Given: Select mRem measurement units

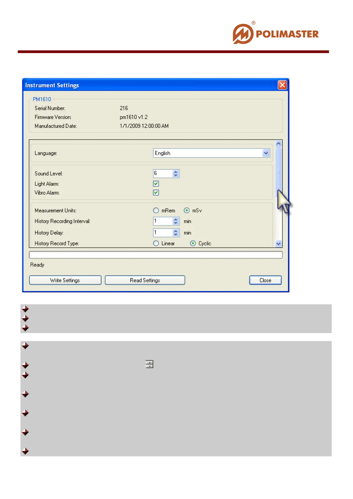Looking at the screenshot, I should (x=156, y=210).
